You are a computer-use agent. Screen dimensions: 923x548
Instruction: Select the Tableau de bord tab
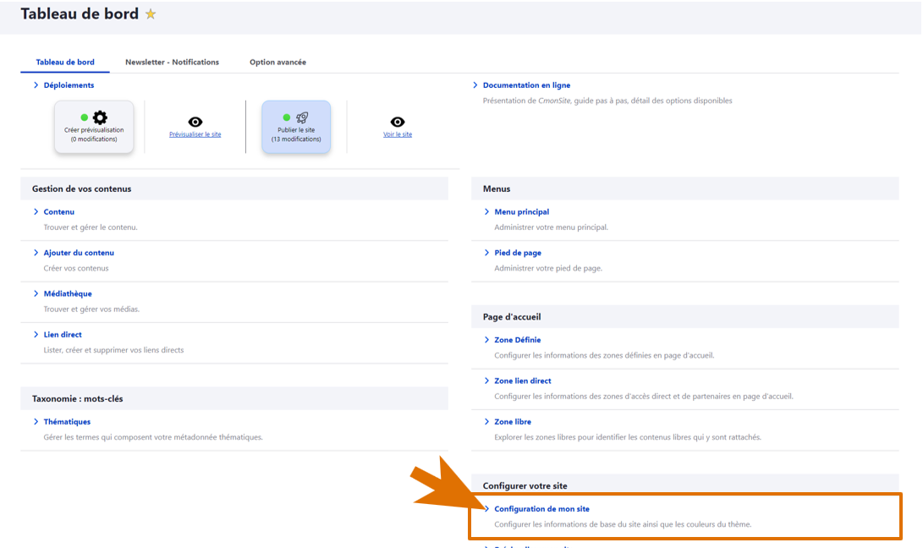tap(65, 63)
